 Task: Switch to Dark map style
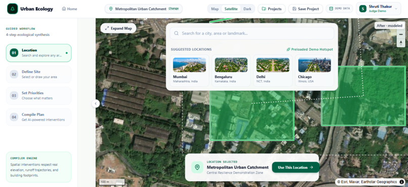(x=247, y=9)
